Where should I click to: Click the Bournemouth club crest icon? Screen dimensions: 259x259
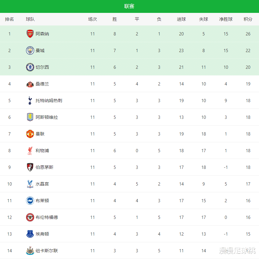(30, 167)
